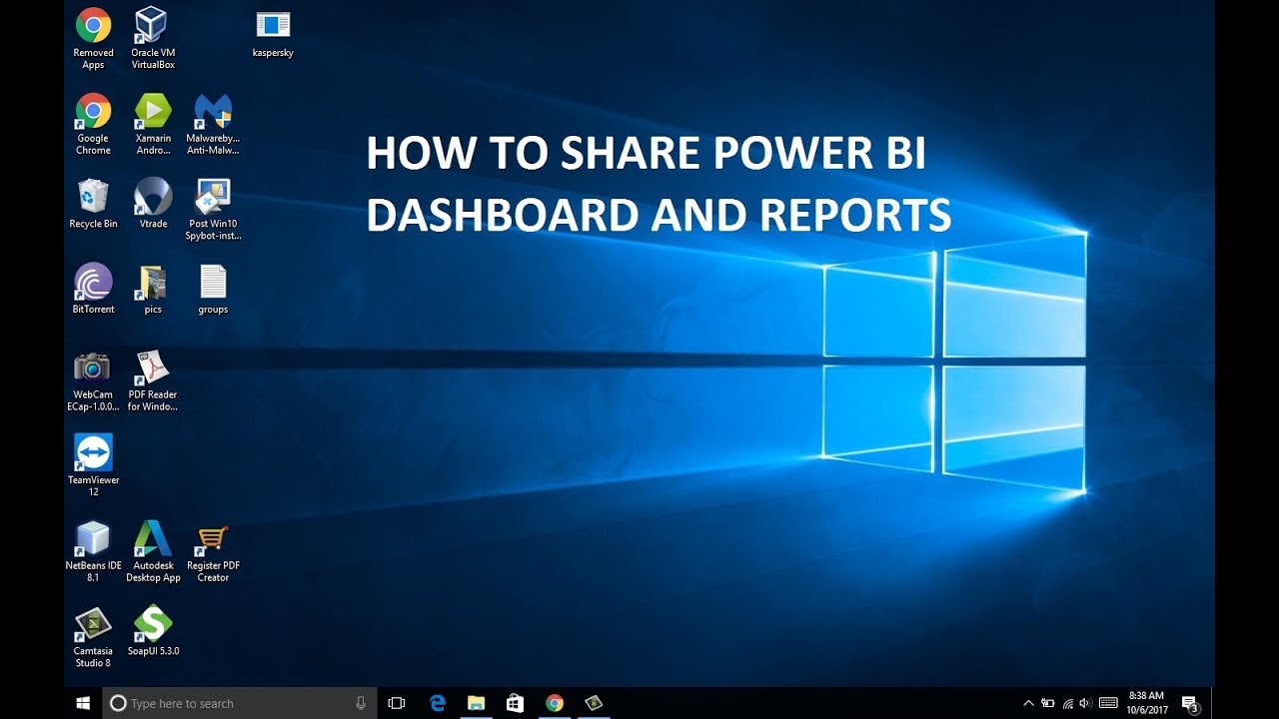Select Post Win10 Spybot-install icon
Screen dimensions: 1279x719
point(213,210)
